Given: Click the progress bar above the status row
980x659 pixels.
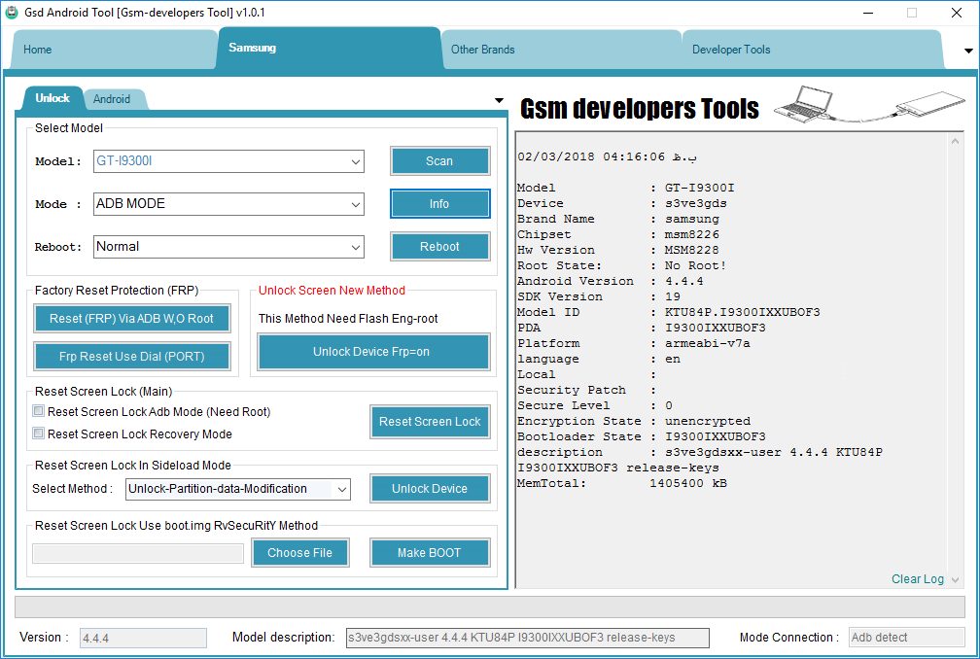Looking at the screenshot, I should pos(490,607).
